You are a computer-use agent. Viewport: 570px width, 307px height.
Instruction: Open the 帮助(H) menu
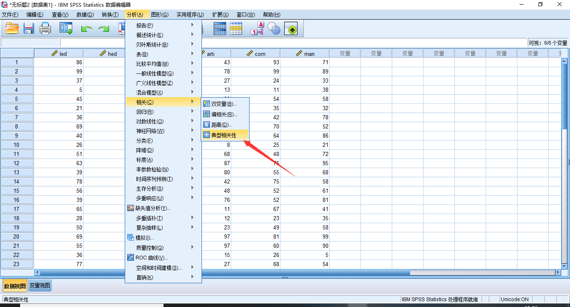[272, 15]
